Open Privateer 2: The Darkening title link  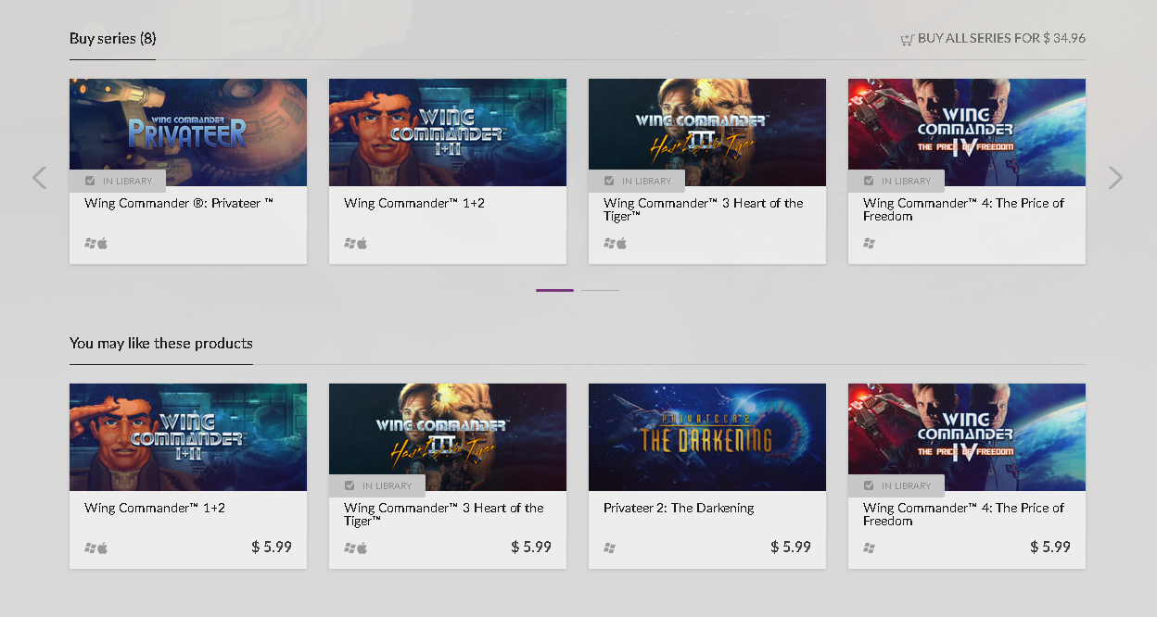click(x=678, y=508)
